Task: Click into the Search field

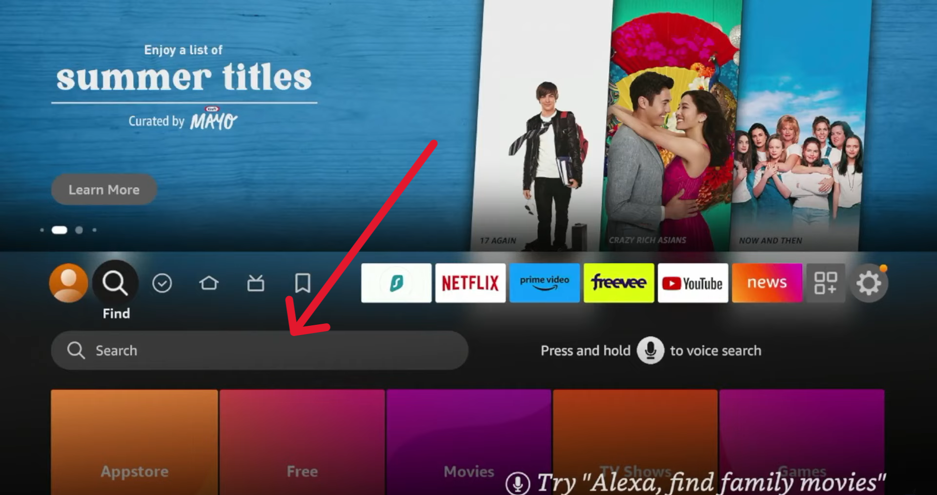Action: 260,350
